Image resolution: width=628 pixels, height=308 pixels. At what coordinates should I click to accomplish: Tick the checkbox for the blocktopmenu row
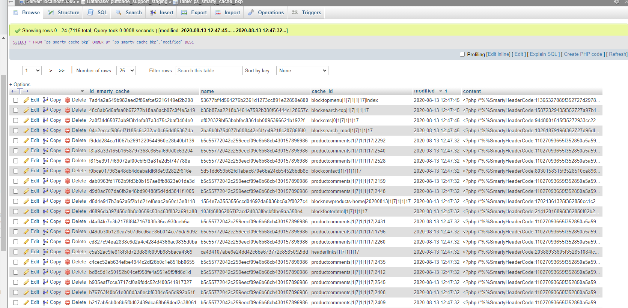(15, 100)
